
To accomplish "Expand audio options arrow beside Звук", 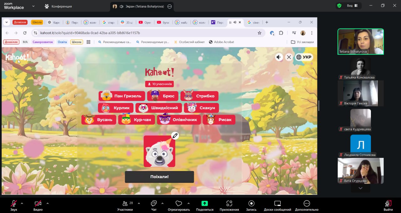I will [x=22, y=203].
